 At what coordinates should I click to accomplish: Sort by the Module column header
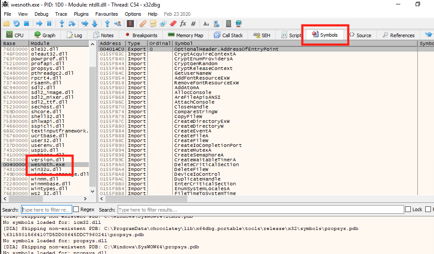(x=59, y=43)
